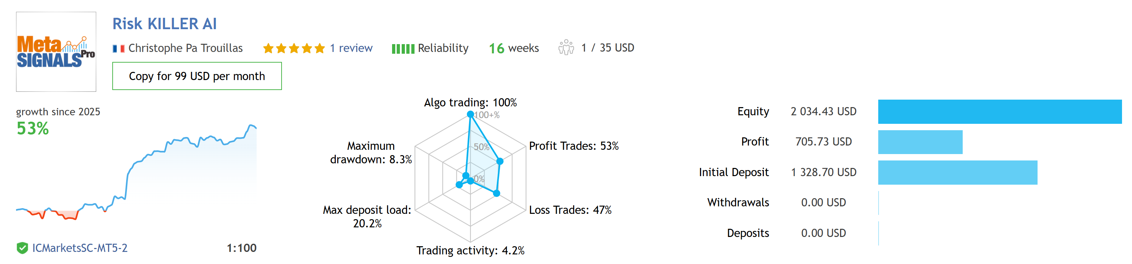The image size is (1132, 264).
Task: Click the subscribers people icon
Action: click(566, 48)
